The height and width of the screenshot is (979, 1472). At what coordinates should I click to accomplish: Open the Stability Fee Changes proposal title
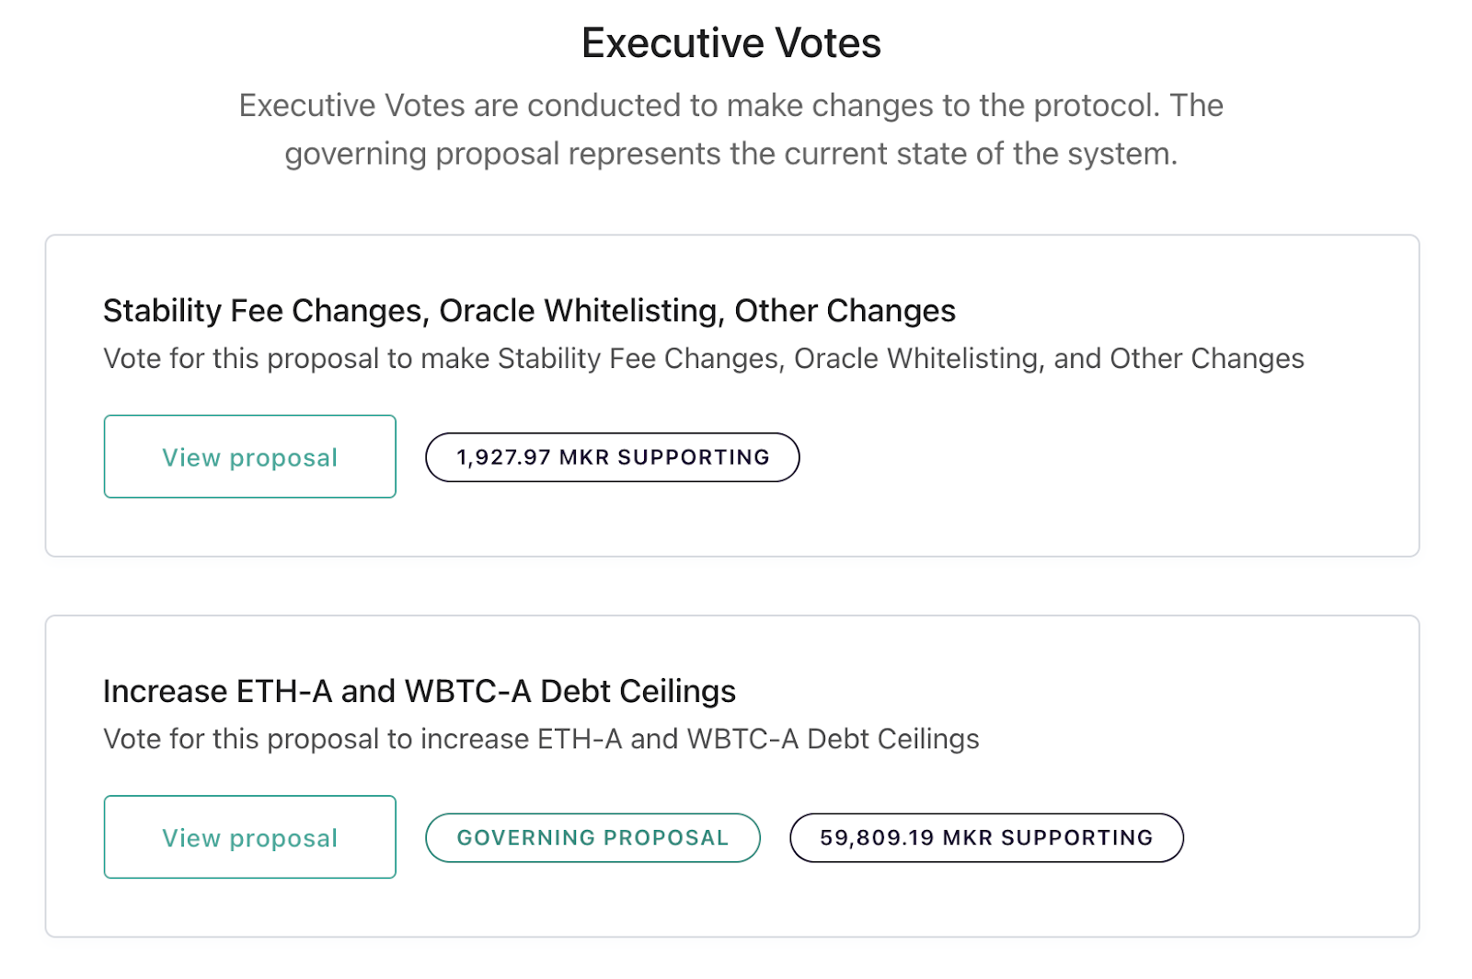pyautogui.click(x=529, y=311)
